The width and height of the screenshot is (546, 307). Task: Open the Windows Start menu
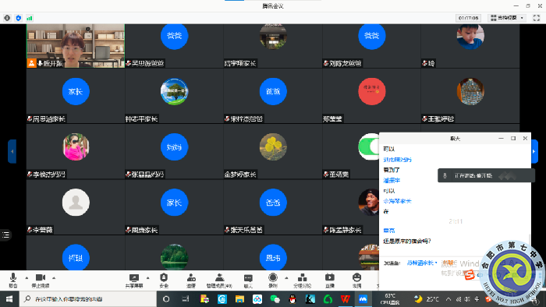click(9, 299)
